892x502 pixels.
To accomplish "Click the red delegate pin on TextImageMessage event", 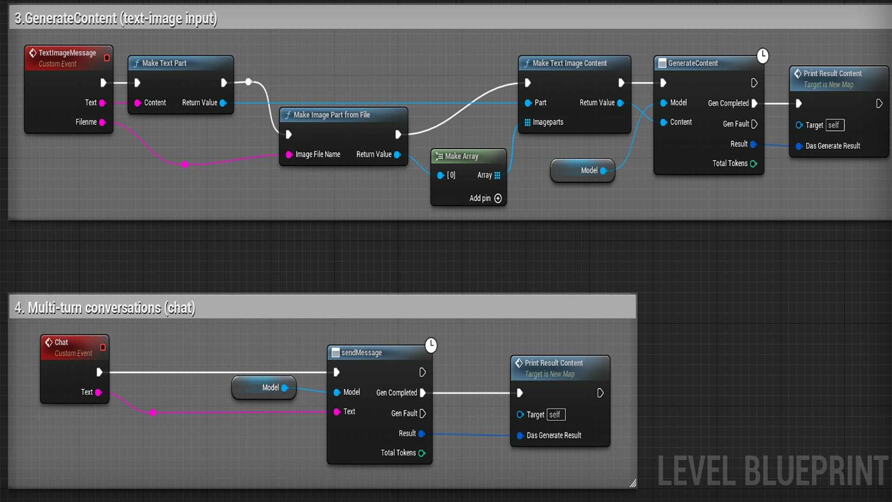I will [107, 58].
